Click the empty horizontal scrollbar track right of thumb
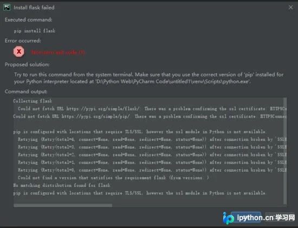The image size is (298, 228). coord(198,205)
